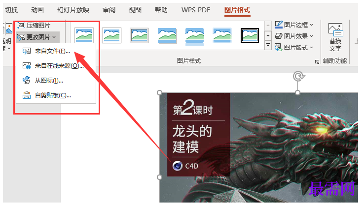Click the left-middle picture resize handle

click(159, 177)
